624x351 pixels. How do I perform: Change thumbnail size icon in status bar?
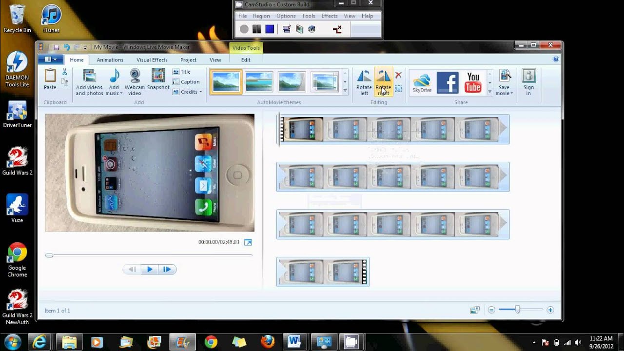(x=475, y=310)
